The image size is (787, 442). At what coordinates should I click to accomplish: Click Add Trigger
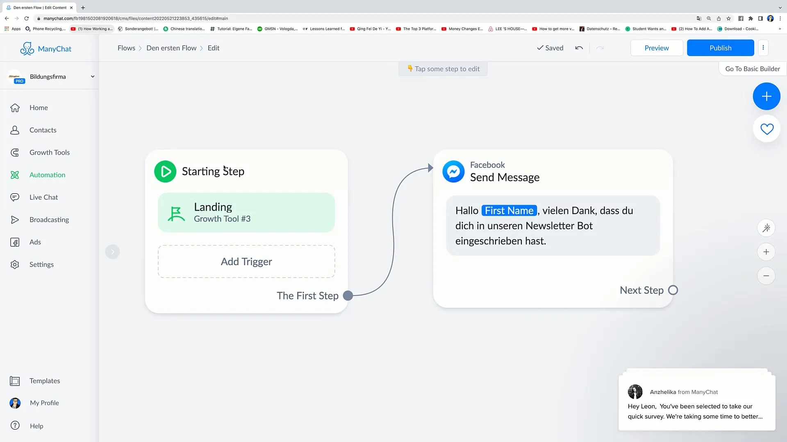click(246, 262)
